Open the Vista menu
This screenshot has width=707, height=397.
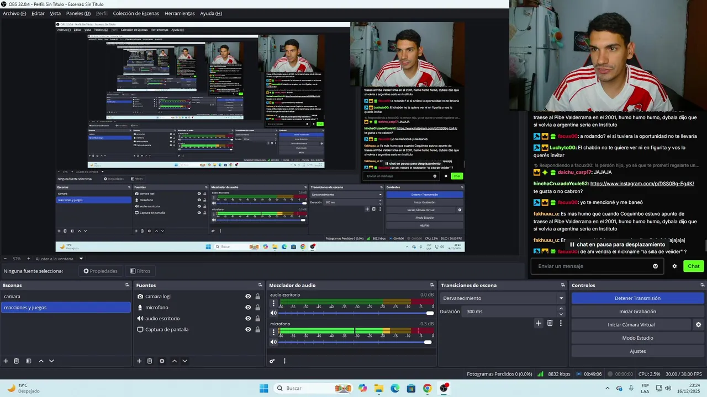coord(55,13)
